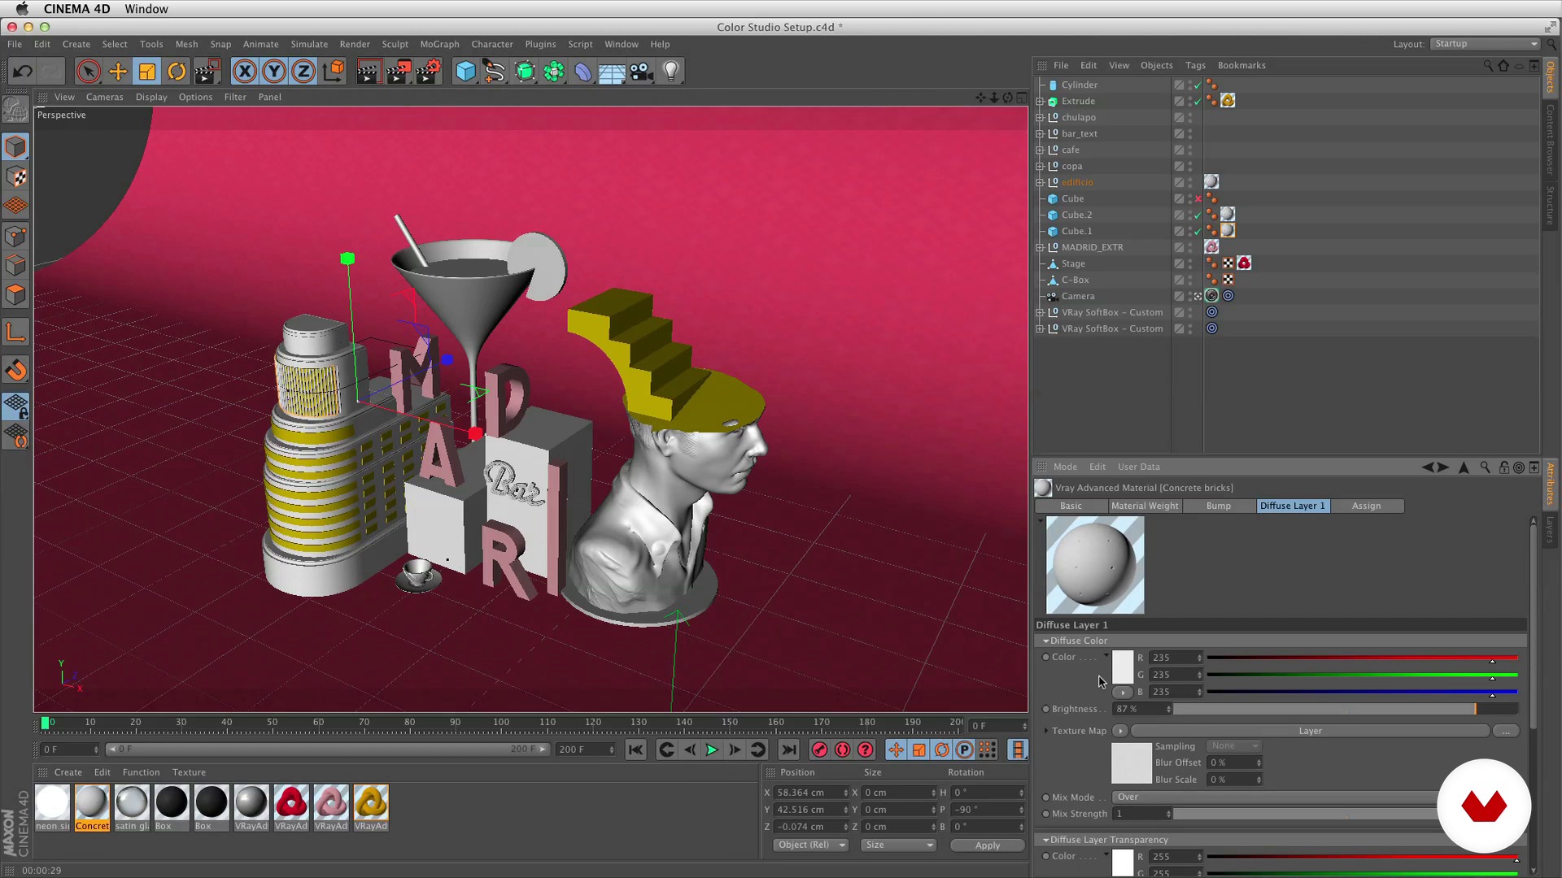Expand the edificio group

(x=1040, y=182)
